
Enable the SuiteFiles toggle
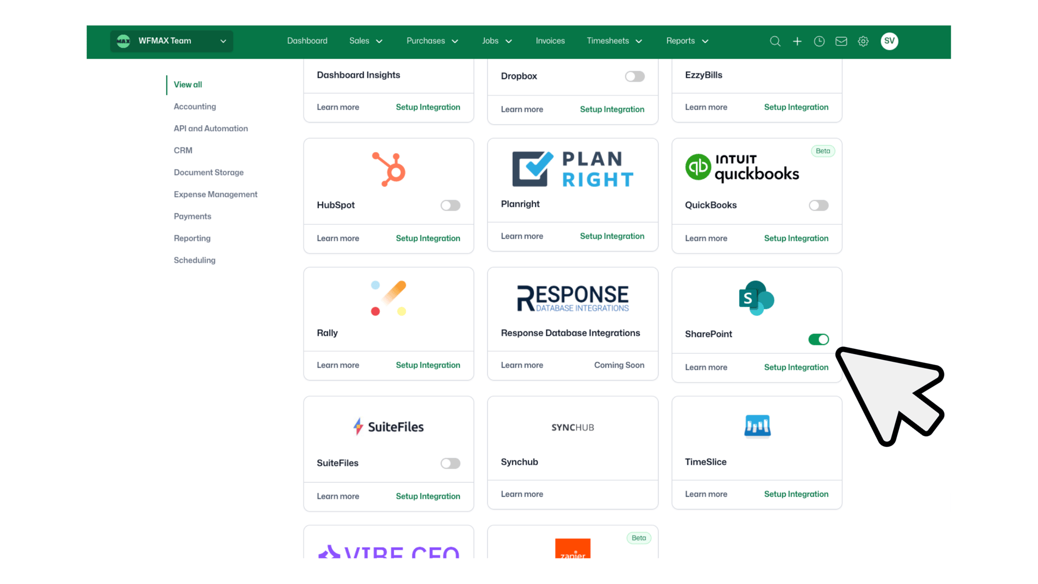450,463
